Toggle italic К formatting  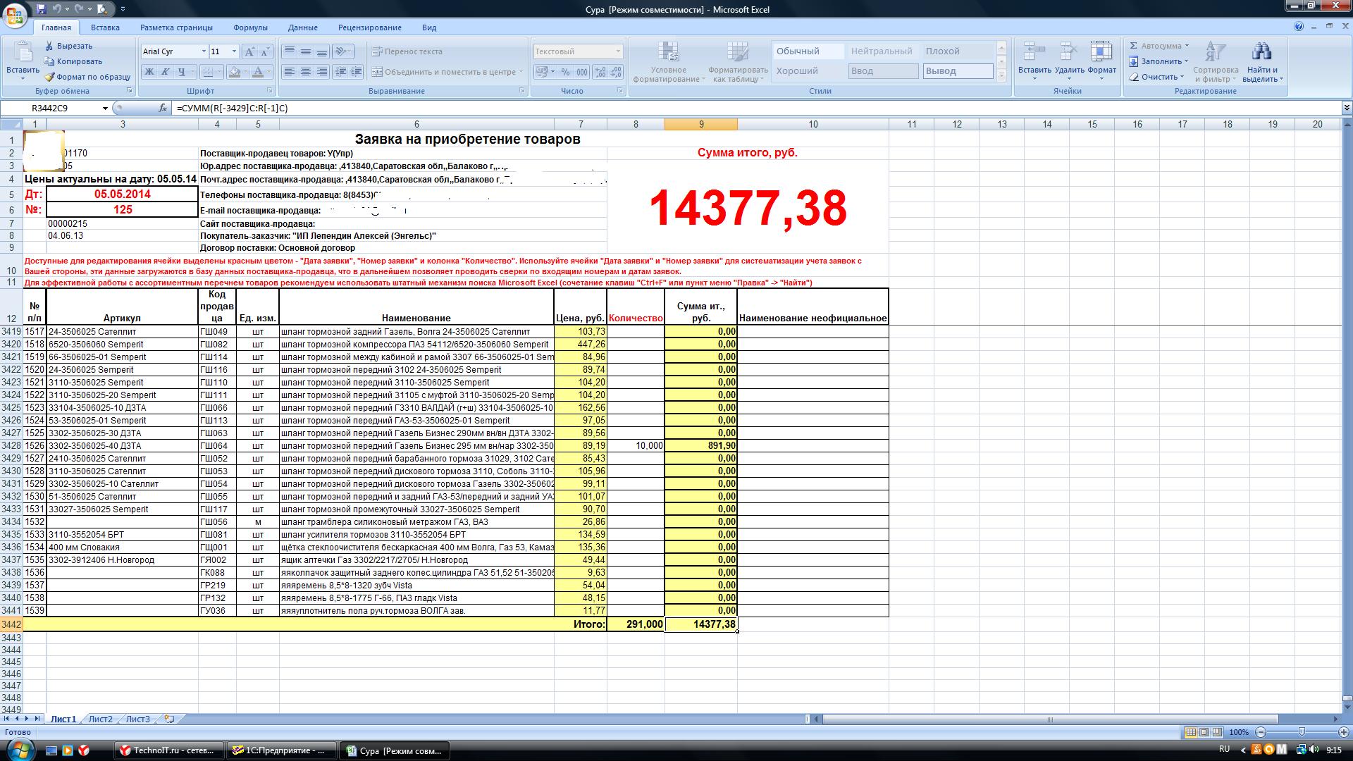pyautogui.click(x=166, y=72)
